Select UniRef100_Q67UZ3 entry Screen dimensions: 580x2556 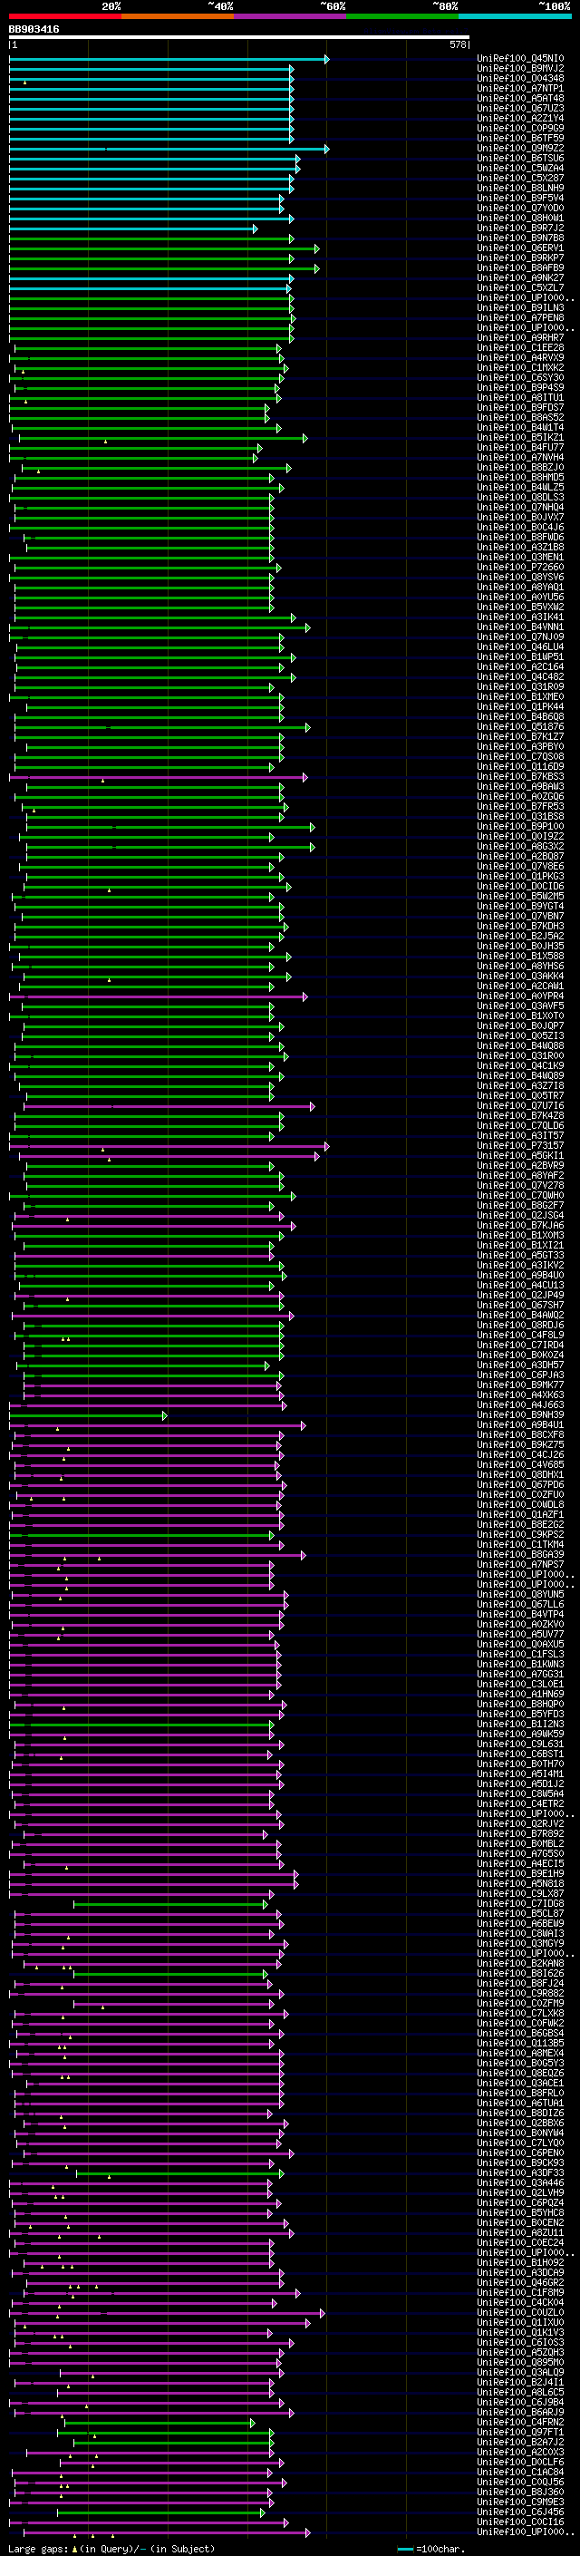(520, 108)
